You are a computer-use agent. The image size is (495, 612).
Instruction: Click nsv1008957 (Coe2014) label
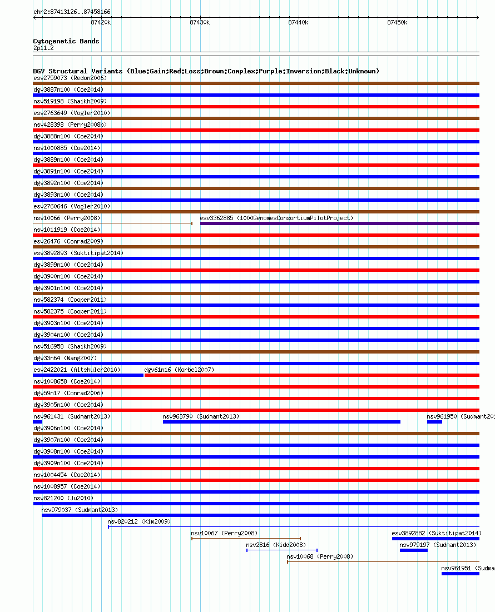click(x=67, y=487)
